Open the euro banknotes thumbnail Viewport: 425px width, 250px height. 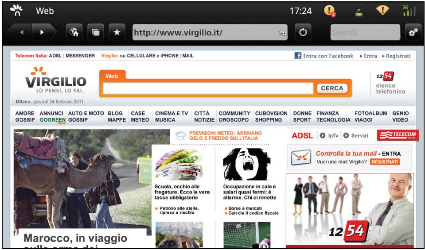[x=179, y=164]
